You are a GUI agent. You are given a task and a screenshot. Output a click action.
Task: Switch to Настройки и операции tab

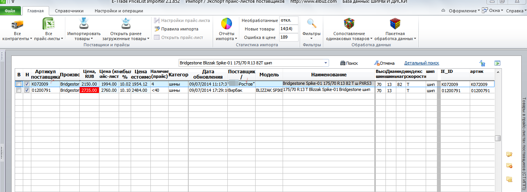(x=119, y=11)
